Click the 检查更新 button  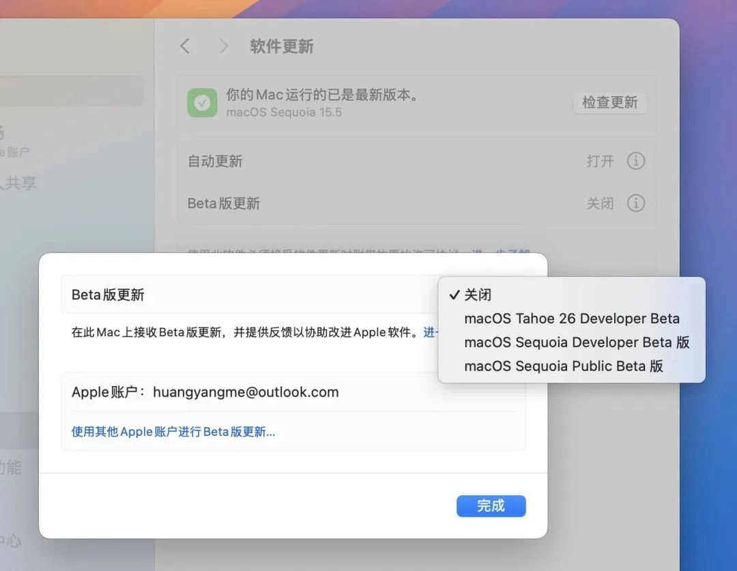click(609, 102)
